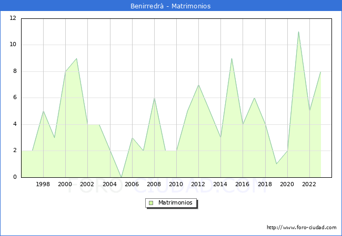Viewport: 342px width, 236px height.
Task: Click the 2005 zero-value data point
Action: (121, 177)
